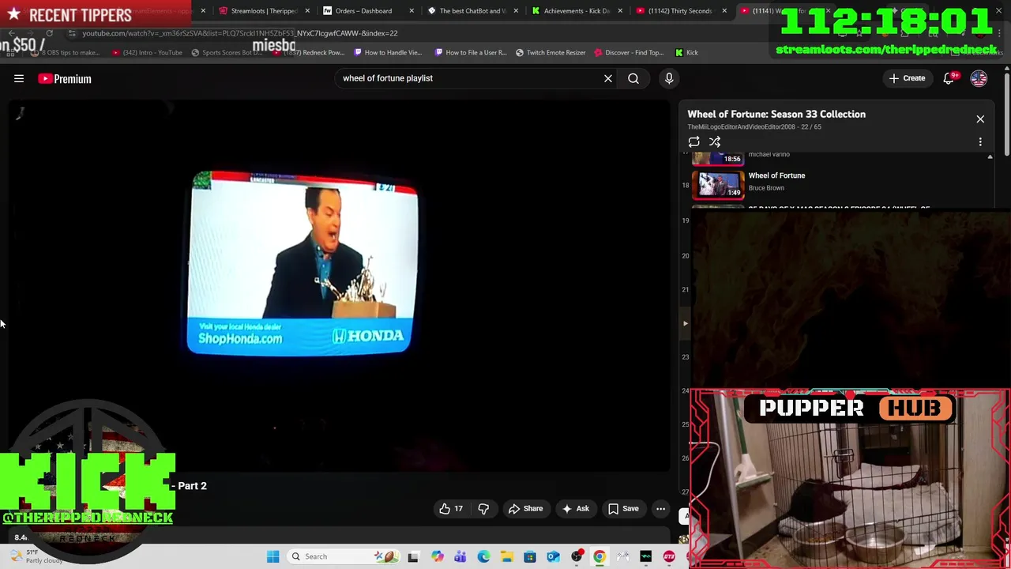Open OBS Studio from the taskbar
This screenshot has height=569, width=1011.
pyautogui.click(x=577, y=556)
